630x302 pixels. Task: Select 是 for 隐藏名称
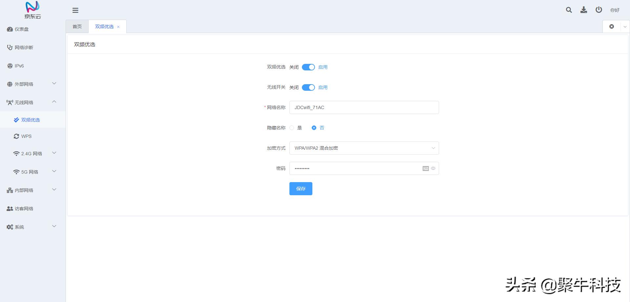pyautogui.click(x=292, y=128)
